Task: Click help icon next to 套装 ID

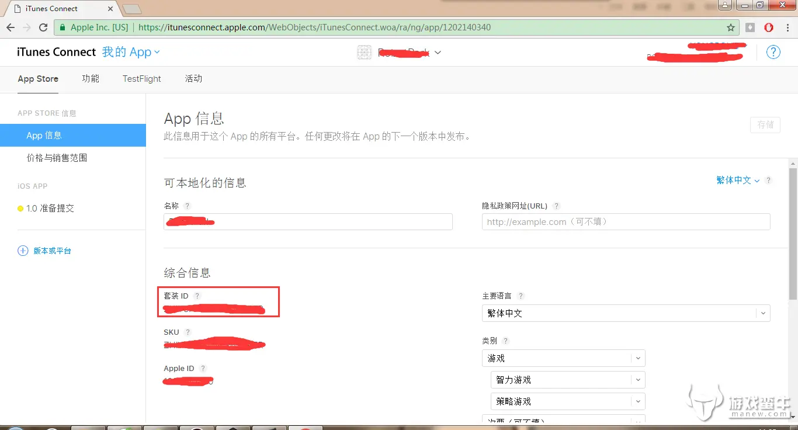Action: pos(197,296)
